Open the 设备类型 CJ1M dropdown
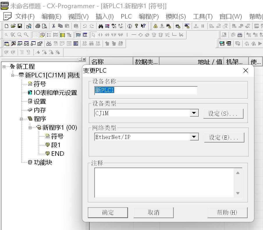Screen dimensions: 263x230 click(x=194, y=113)
